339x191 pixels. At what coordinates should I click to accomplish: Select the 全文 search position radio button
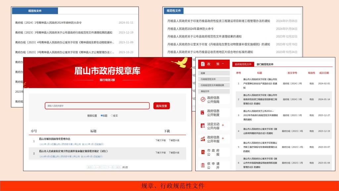[112, 116]
